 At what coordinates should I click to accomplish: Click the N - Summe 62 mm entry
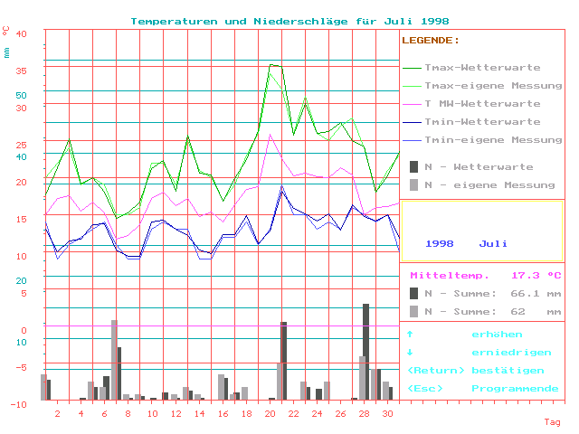(x=485, y=312)
